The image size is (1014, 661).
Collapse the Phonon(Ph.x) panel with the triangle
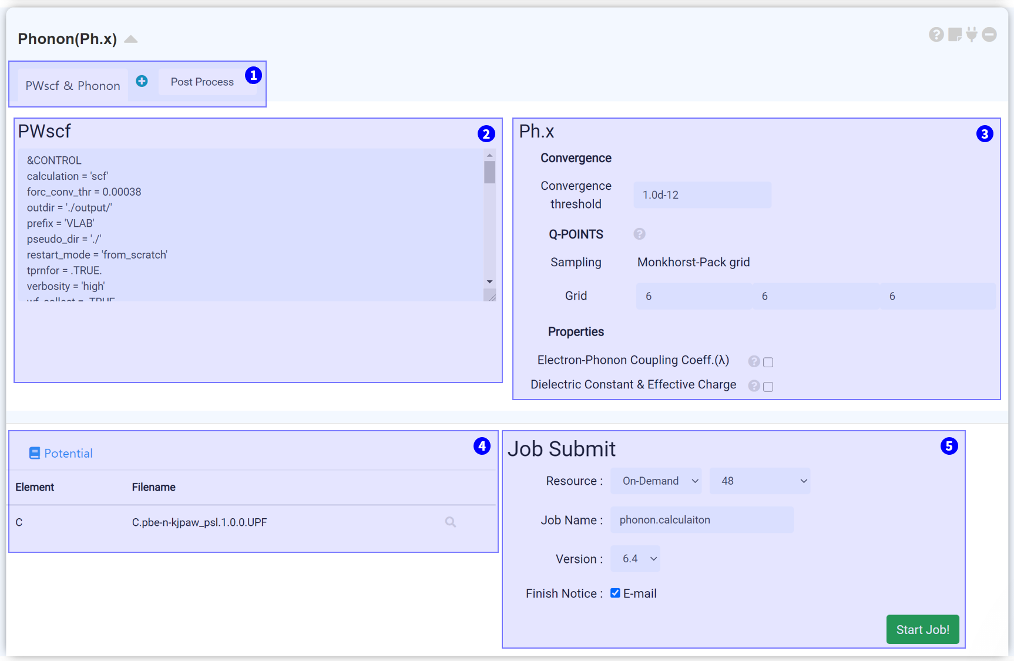131,39
